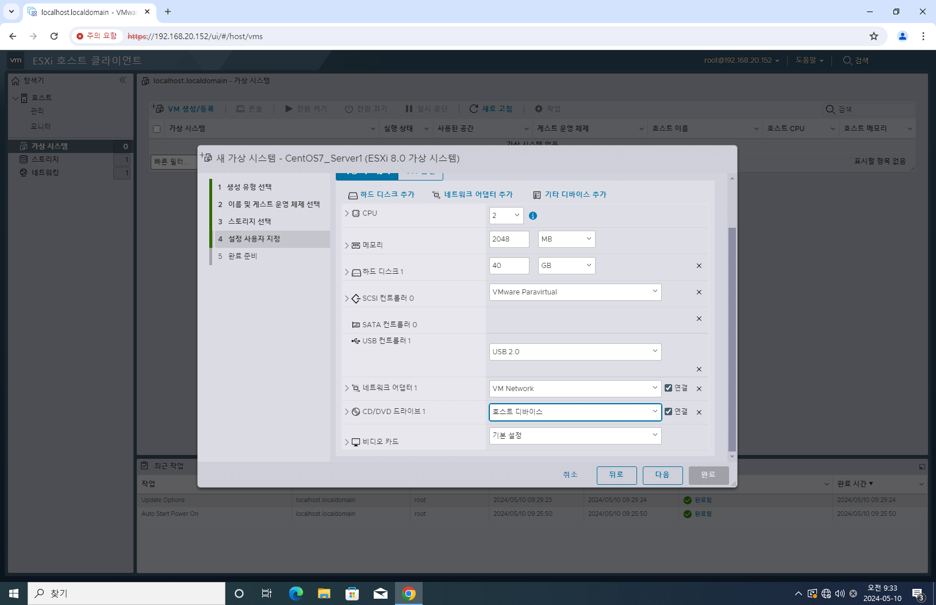Toggle 연결 checkbox for CD/DVD drive 1
Viewport: 936px width, 605px height.
click(668, 411)
